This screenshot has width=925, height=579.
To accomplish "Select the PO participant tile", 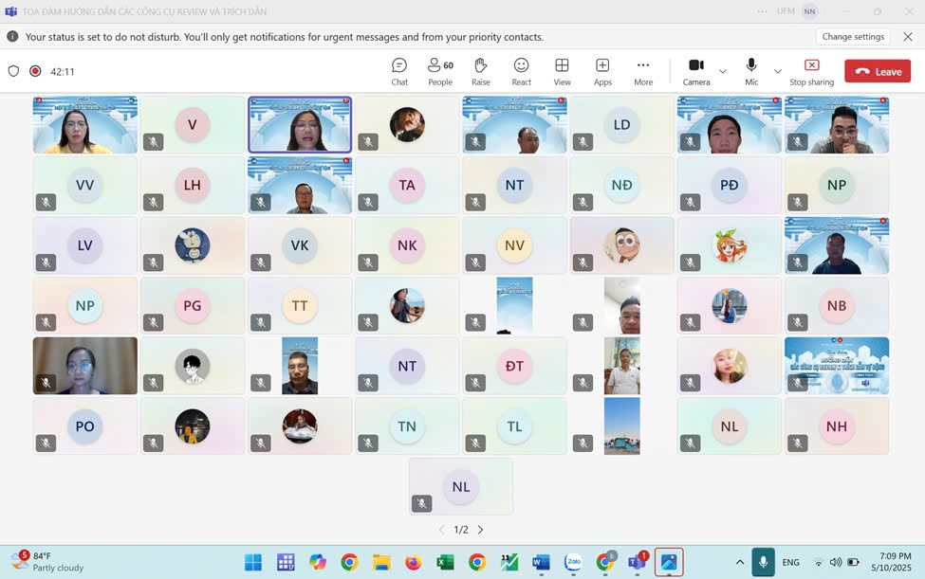I will (85, 426).
